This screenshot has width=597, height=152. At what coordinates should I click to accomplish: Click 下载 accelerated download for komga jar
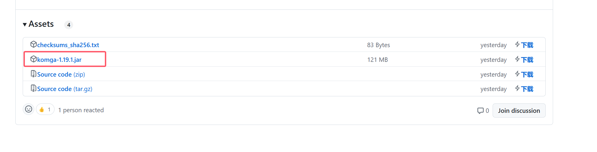pyautogui.click(x=527, y=60)
